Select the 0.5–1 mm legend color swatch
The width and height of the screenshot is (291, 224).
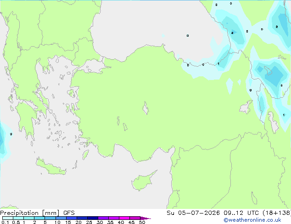[x=18, y=218]
